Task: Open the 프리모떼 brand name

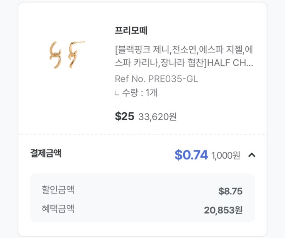Action: pyautogui.click(x=131, y=31)
